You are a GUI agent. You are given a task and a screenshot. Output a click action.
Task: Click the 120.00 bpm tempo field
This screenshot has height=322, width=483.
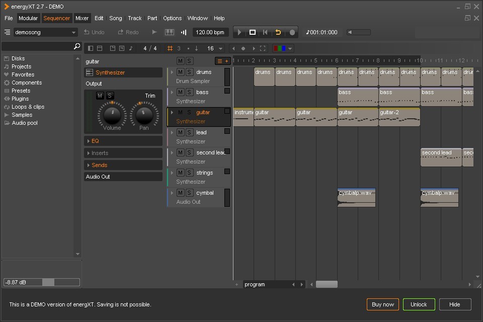click(x=210, y=32)
